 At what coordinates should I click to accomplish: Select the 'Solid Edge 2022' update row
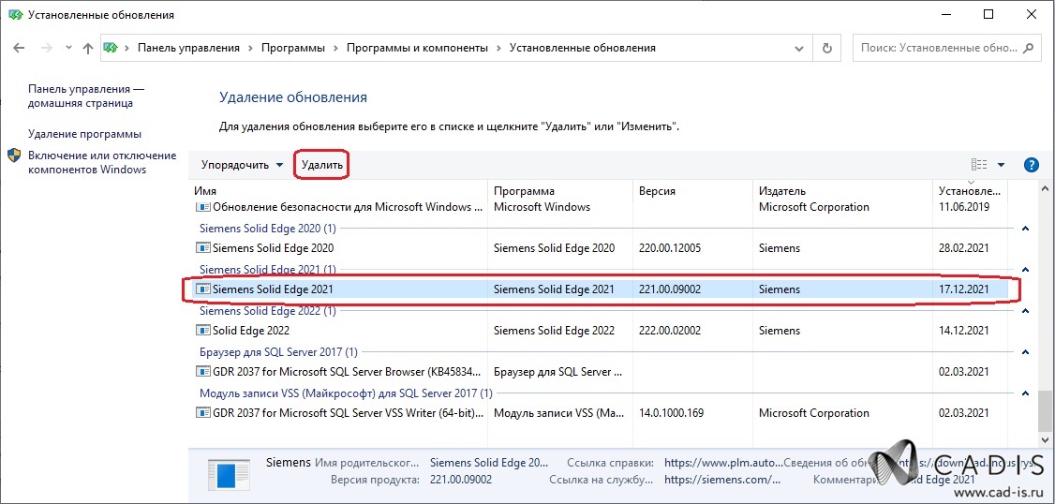599,331
